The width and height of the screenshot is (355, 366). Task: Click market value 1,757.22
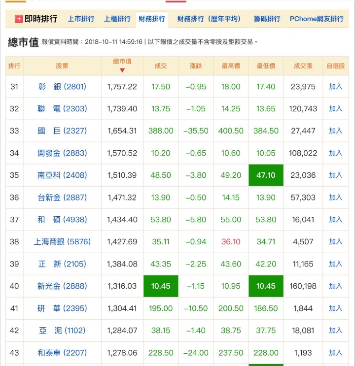coord(122,87)
